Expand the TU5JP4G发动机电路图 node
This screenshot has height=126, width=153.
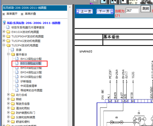point(4,40)
